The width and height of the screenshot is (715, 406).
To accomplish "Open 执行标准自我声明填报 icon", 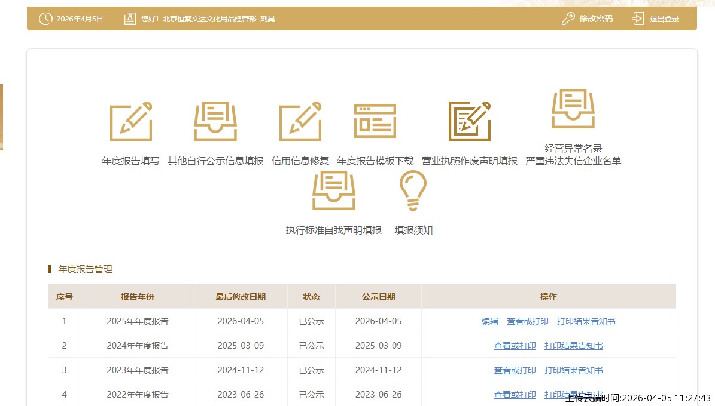I will (334, 190).
